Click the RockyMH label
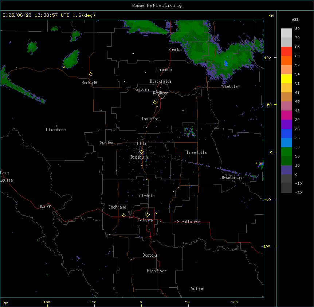Viewport: 314px width, 307px height. click(89, 83)
